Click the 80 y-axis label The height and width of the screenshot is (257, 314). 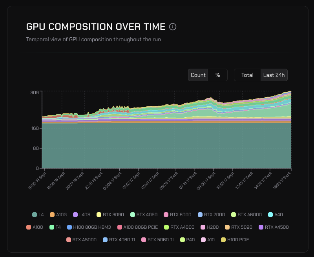[x=36, y=148]
